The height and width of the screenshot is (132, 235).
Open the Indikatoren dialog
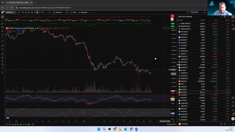tap(57, 12)
